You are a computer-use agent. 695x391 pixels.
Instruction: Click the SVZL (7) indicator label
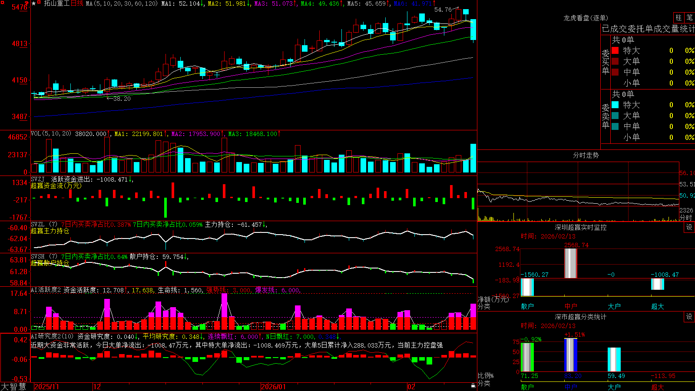click(44, 225)
